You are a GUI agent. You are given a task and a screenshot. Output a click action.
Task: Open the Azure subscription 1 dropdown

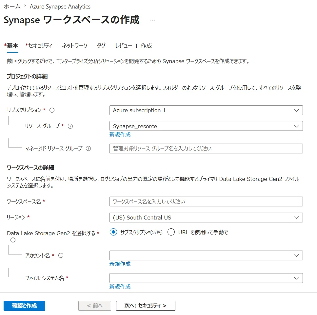pyautogui.click(x=206, y=110)
